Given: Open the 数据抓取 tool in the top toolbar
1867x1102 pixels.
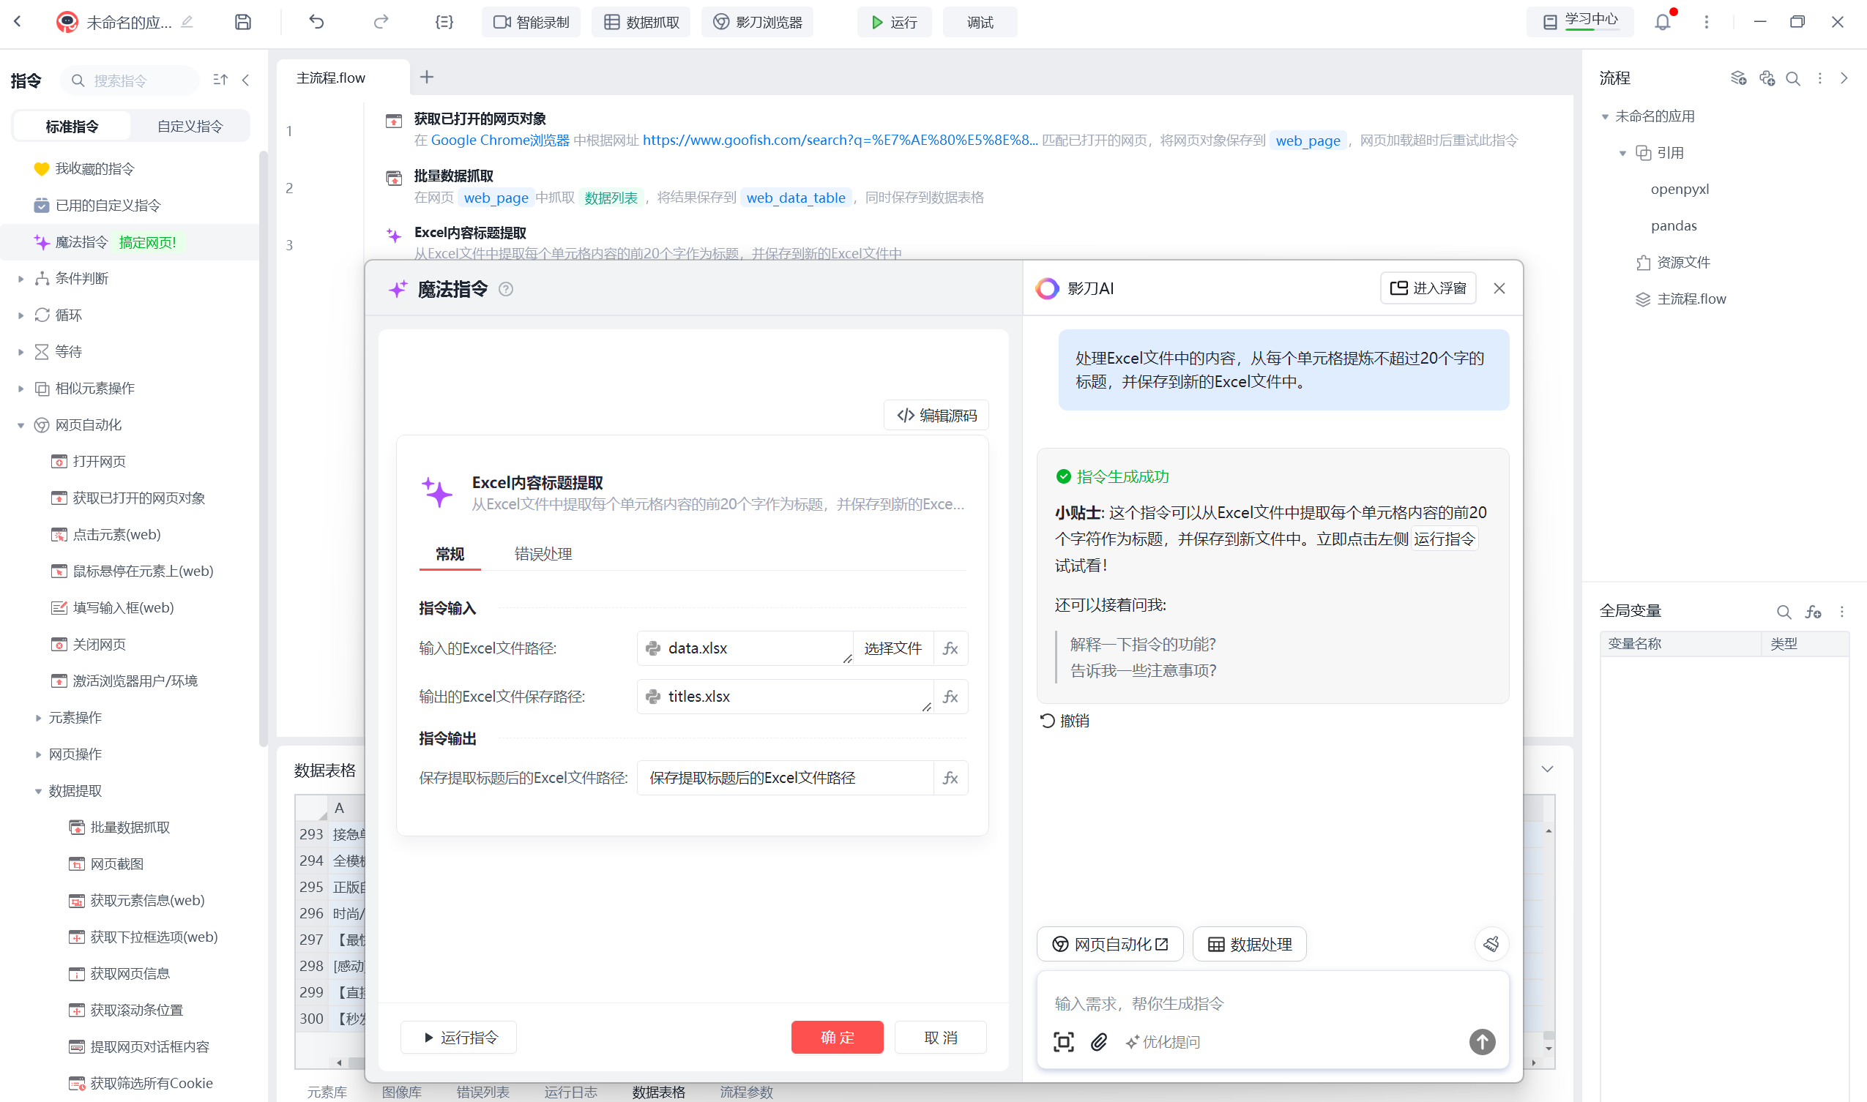Looking at the screenshot, I should pyautogui.click(x=640, y=21).
